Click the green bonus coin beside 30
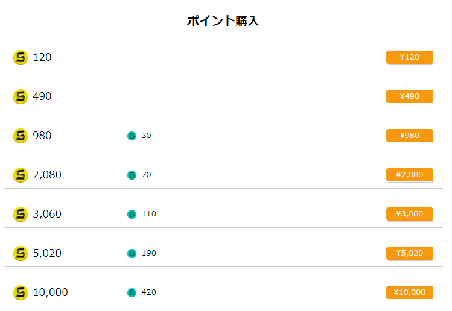Screen dimensions: 452x311 pyautogui.click(x=132, y=136)
